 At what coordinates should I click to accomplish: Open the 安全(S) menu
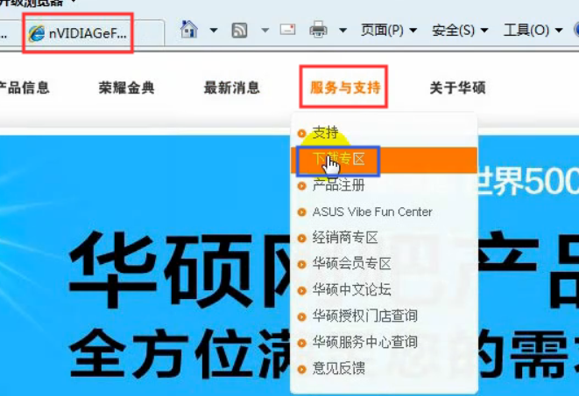pyautogui.click(x=459, y=31)
